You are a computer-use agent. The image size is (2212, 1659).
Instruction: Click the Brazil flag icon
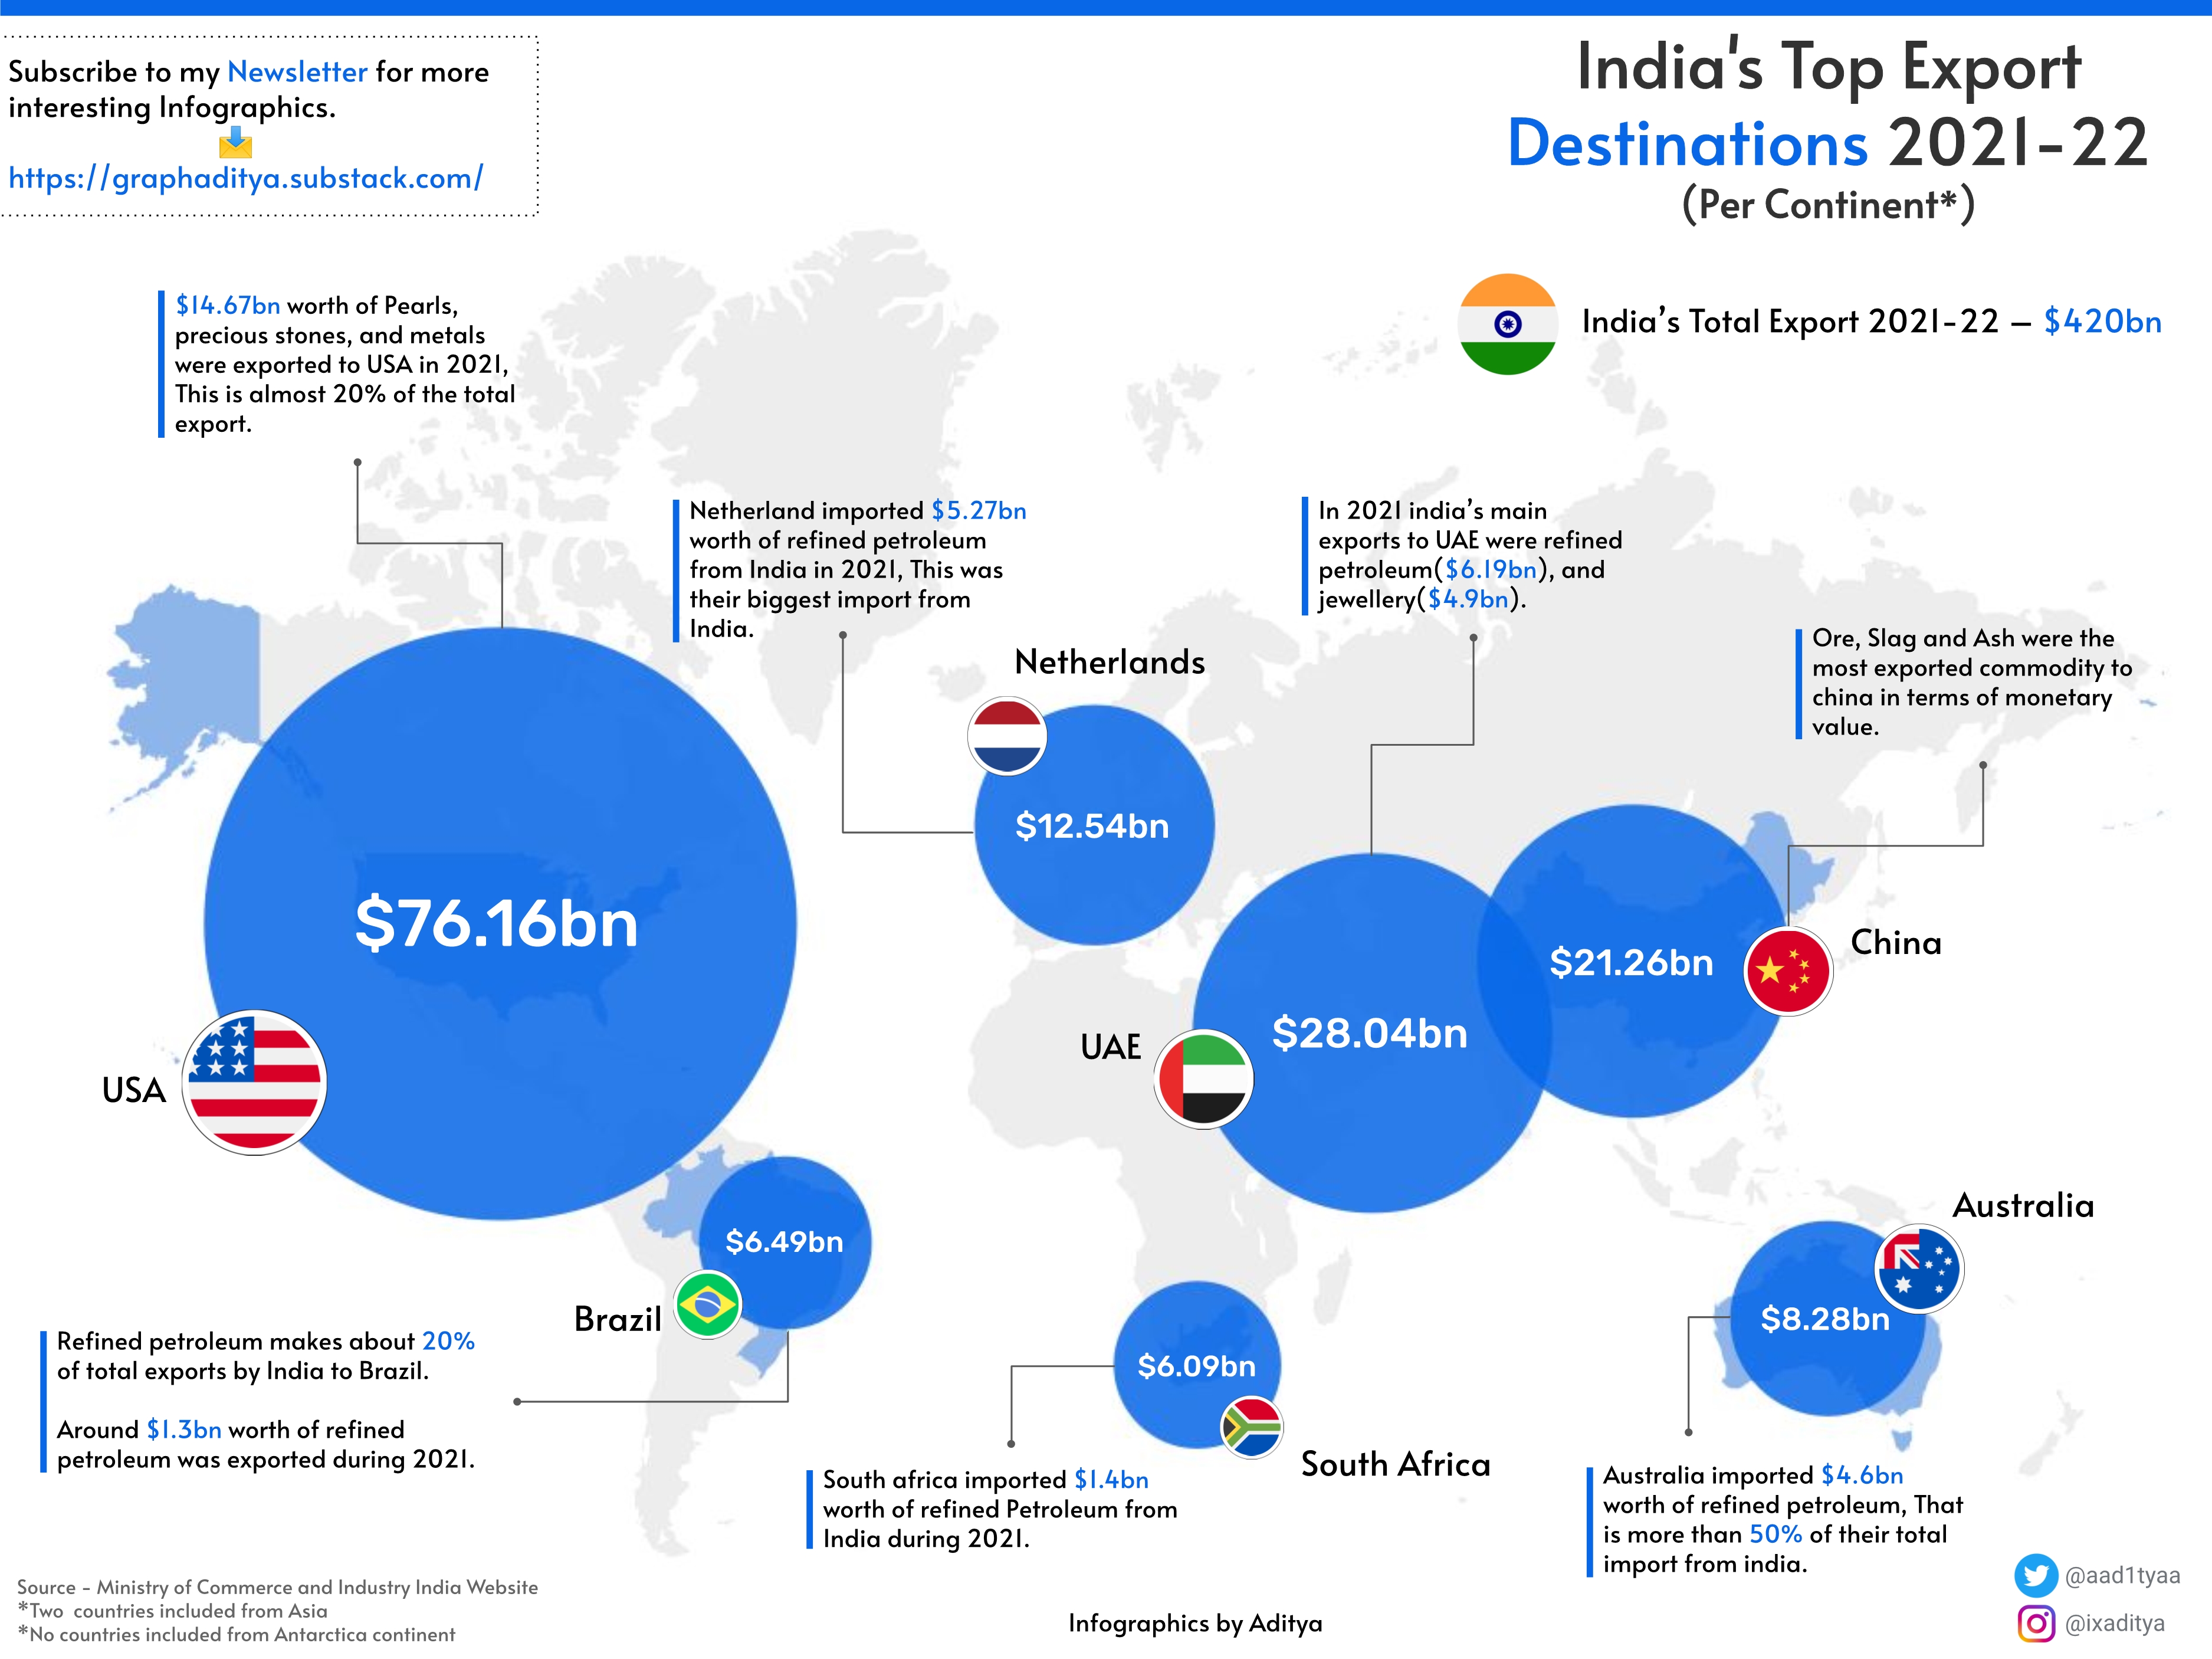(708, 1304)
